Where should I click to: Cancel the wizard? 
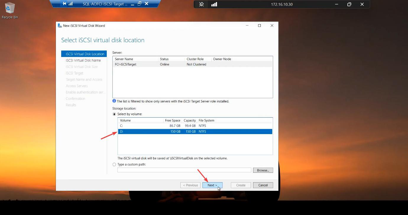click(x=263, y=185)
